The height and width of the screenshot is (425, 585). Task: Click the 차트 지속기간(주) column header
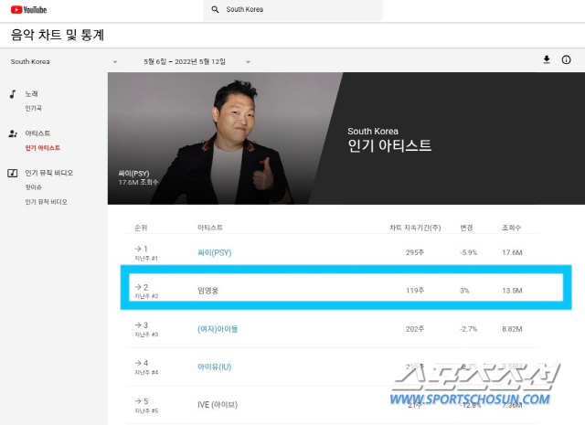(415, 228)
